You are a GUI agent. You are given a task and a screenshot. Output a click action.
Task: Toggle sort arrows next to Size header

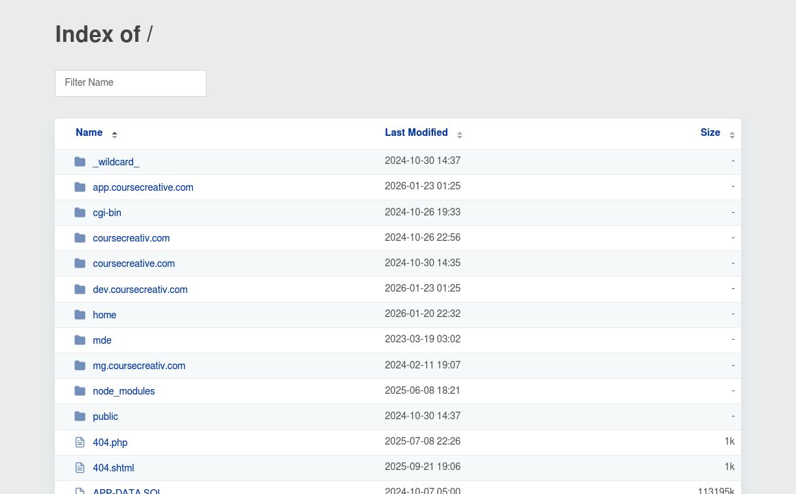tap(732, 134)
